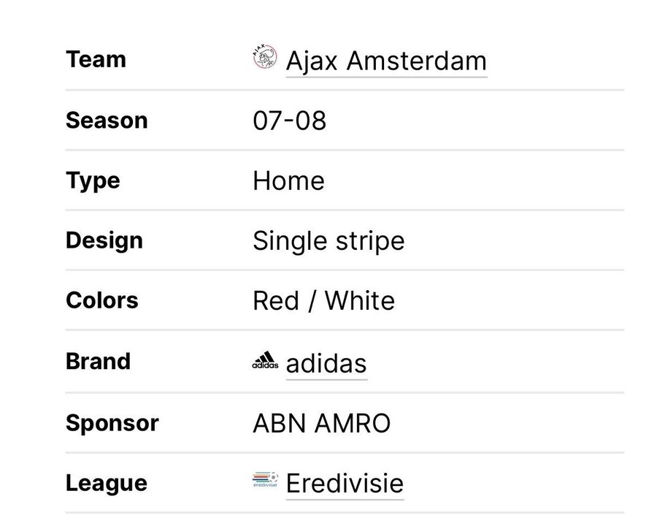The width and height of the screenshot is (657, 529).
Task: Click the adidas logo icon
Action: point(265,361)
